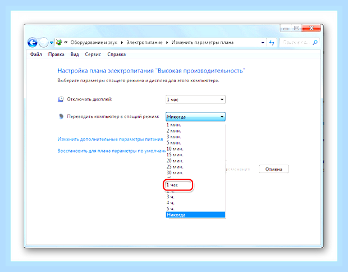Select 3 ч. from sleep list
Screen dimensions: 348x272
195,197
